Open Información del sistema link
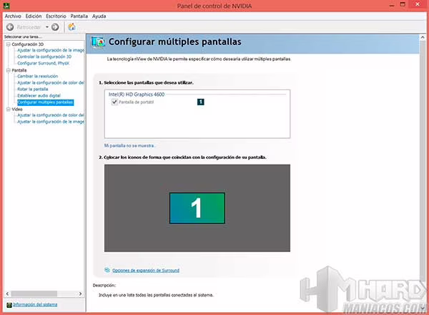 35,304
